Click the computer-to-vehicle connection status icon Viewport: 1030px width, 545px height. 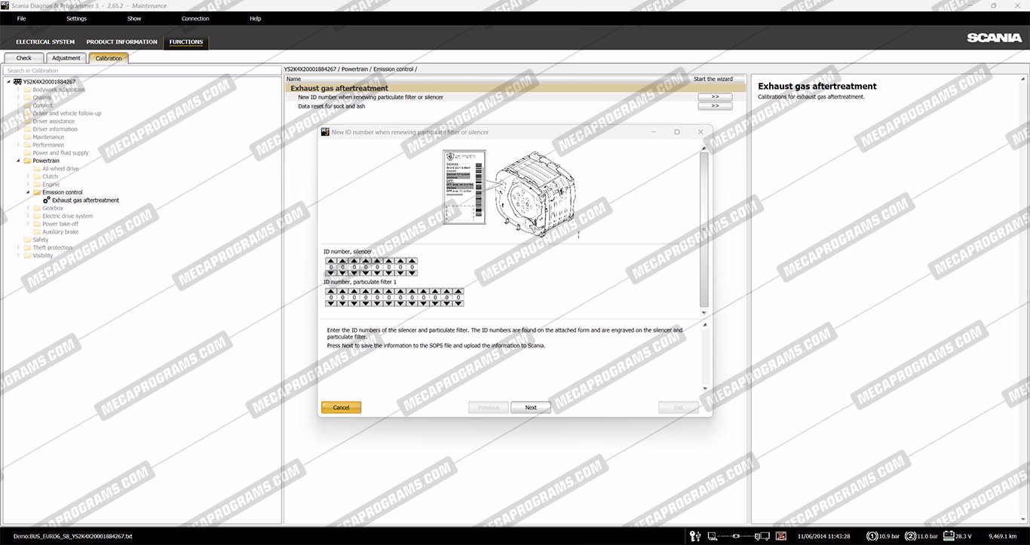coord(739,536)
